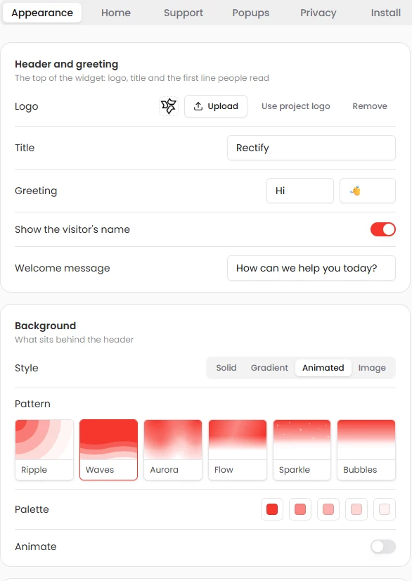Click the logo preview star icon
Image resolution: width=412 pixels, height=581 pixels.
pos(169,106)
